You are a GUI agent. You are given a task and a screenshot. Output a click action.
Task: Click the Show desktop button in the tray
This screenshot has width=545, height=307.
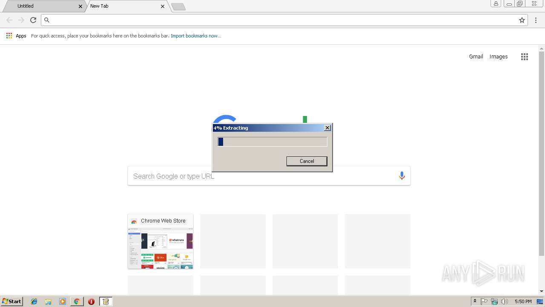tap(540, 301)
